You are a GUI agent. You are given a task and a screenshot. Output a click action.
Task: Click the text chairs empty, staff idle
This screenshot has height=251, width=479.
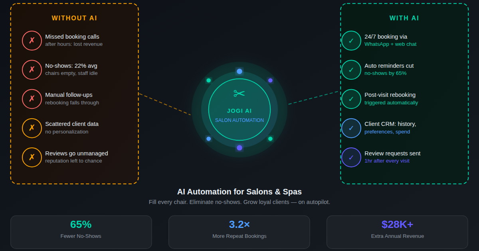71,73
